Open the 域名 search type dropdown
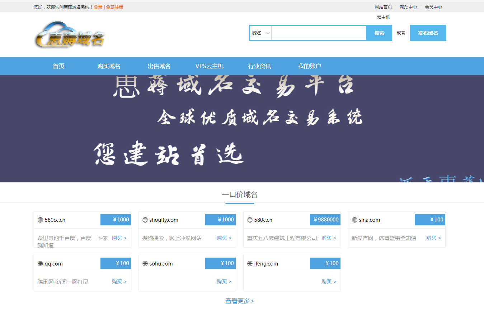Image resolution: width=484 pixels, height=311 pixels. click(260, 33)
